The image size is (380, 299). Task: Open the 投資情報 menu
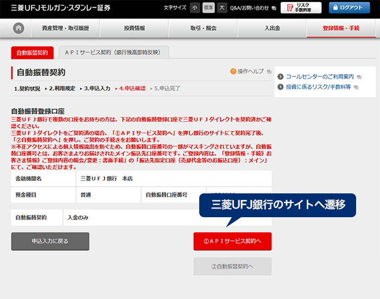tap(134, 28)
